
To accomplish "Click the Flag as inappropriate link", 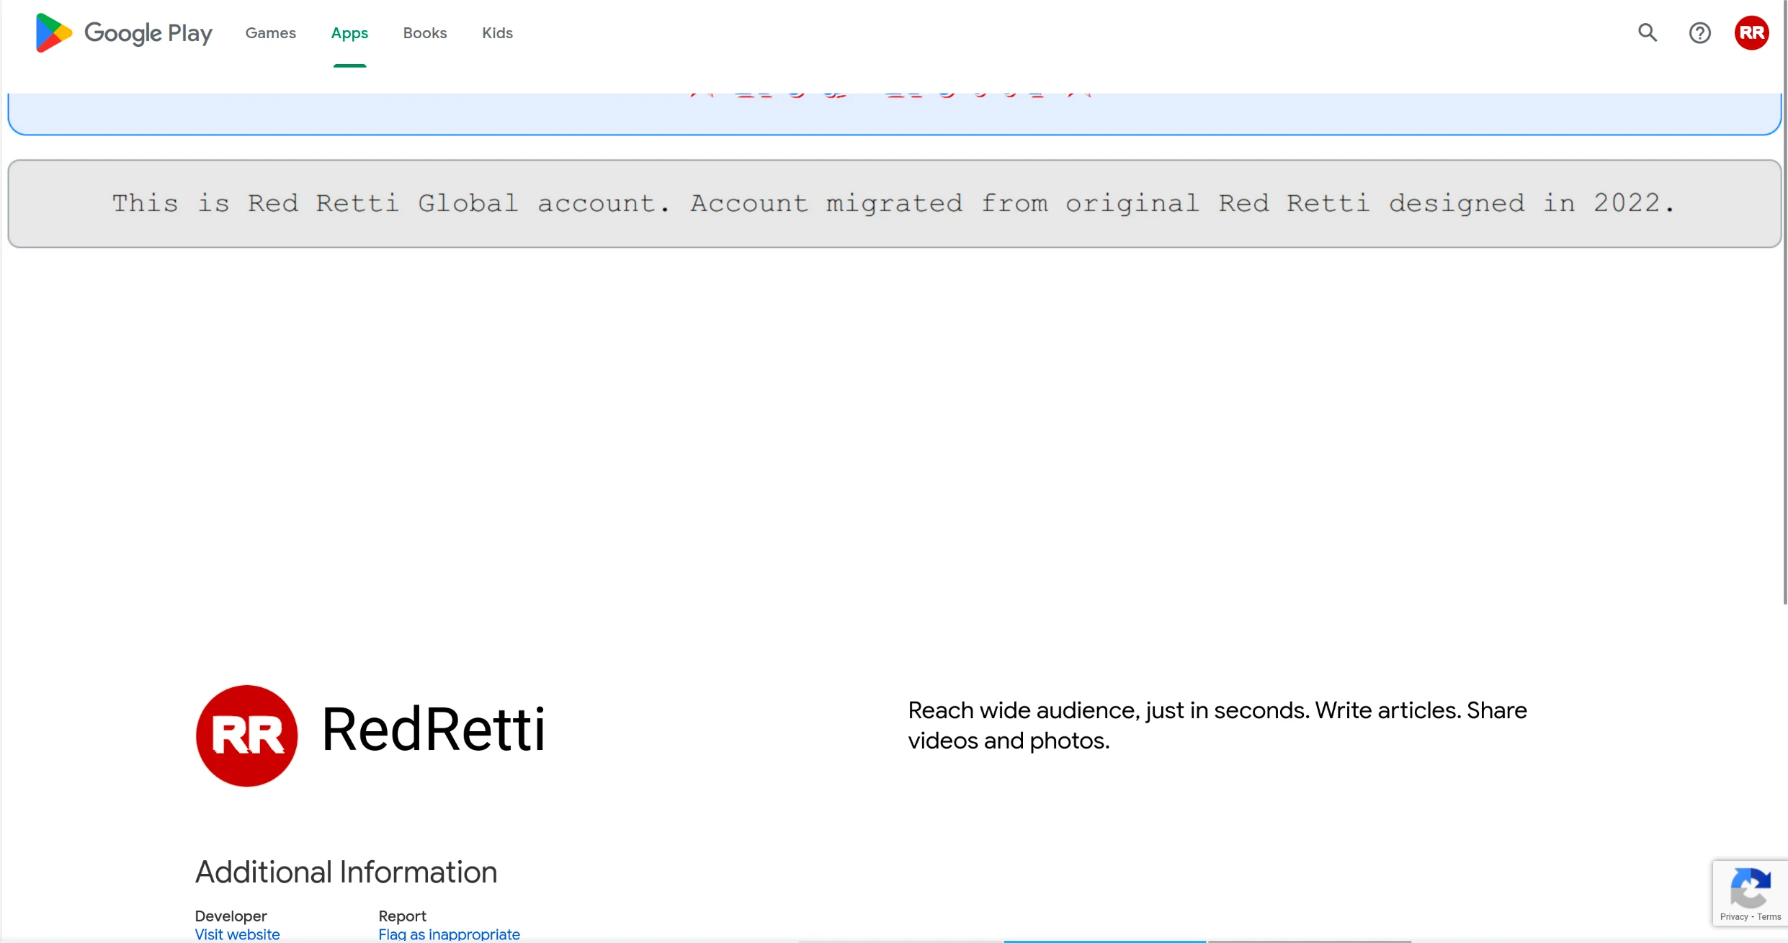I will click(449, 934).
